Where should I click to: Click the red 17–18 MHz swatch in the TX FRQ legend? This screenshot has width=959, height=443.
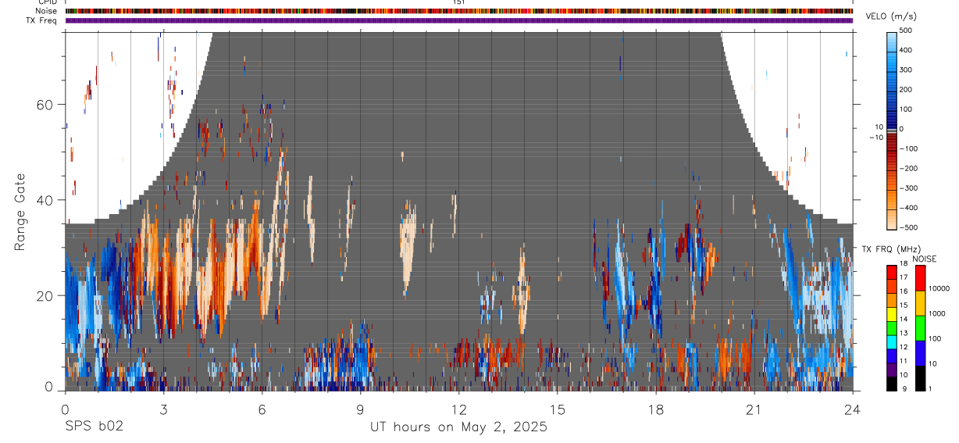[x=892, y=271]
